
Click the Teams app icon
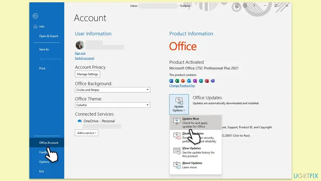point(213,81)
